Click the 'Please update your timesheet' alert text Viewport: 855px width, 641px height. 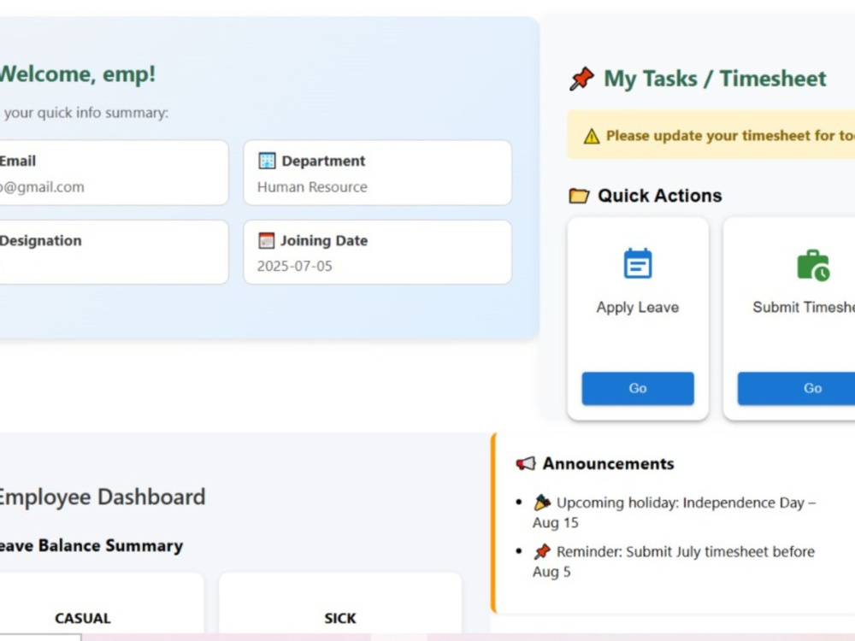click(730, 136)
